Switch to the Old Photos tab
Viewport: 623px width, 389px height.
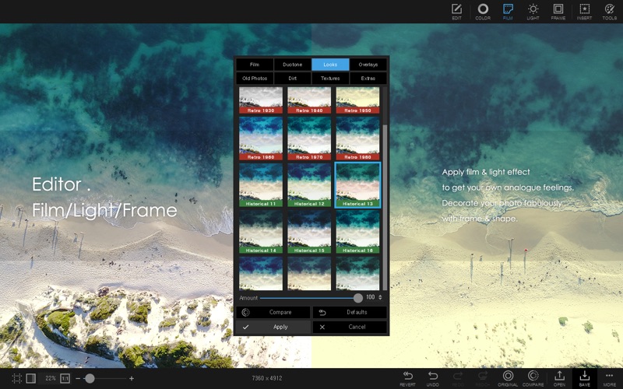tap(255, 79)
